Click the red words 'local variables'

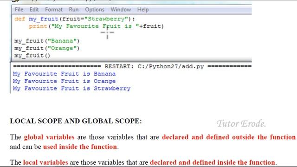point(45,162)
